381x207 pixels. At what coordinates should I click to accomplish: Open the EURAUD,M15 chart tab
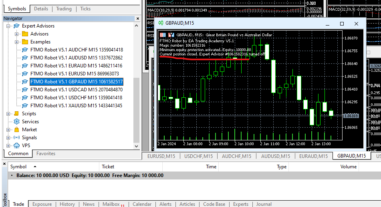coord(313,156)
